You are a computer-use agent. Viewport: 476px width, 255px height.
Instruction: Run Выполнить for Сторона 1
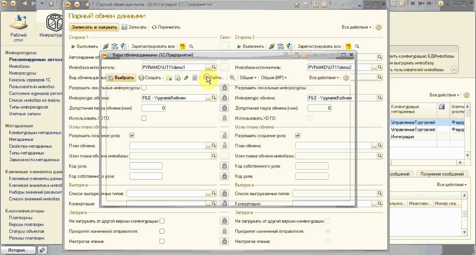(x=85, y=46)
